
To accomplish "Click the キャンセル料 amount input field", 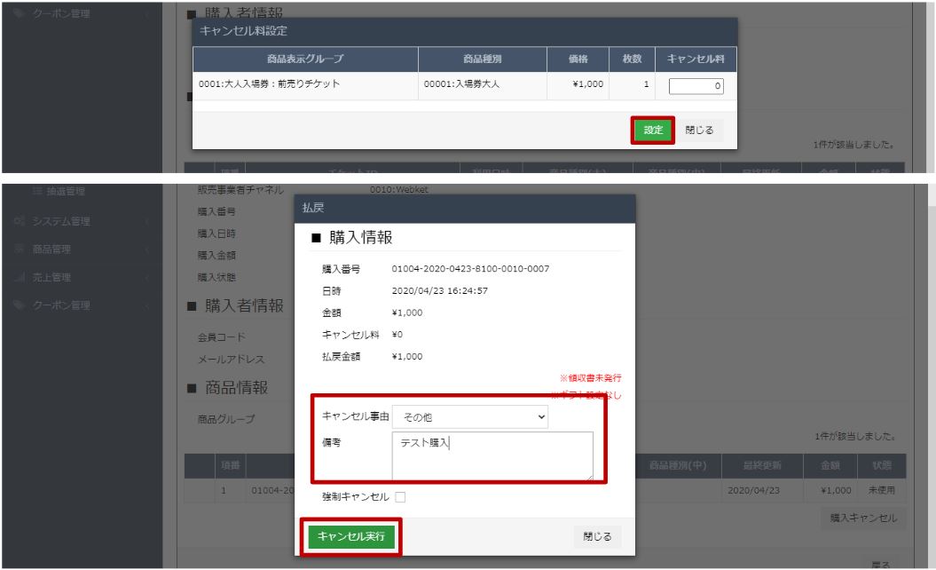I will click(x=696, y=85).
